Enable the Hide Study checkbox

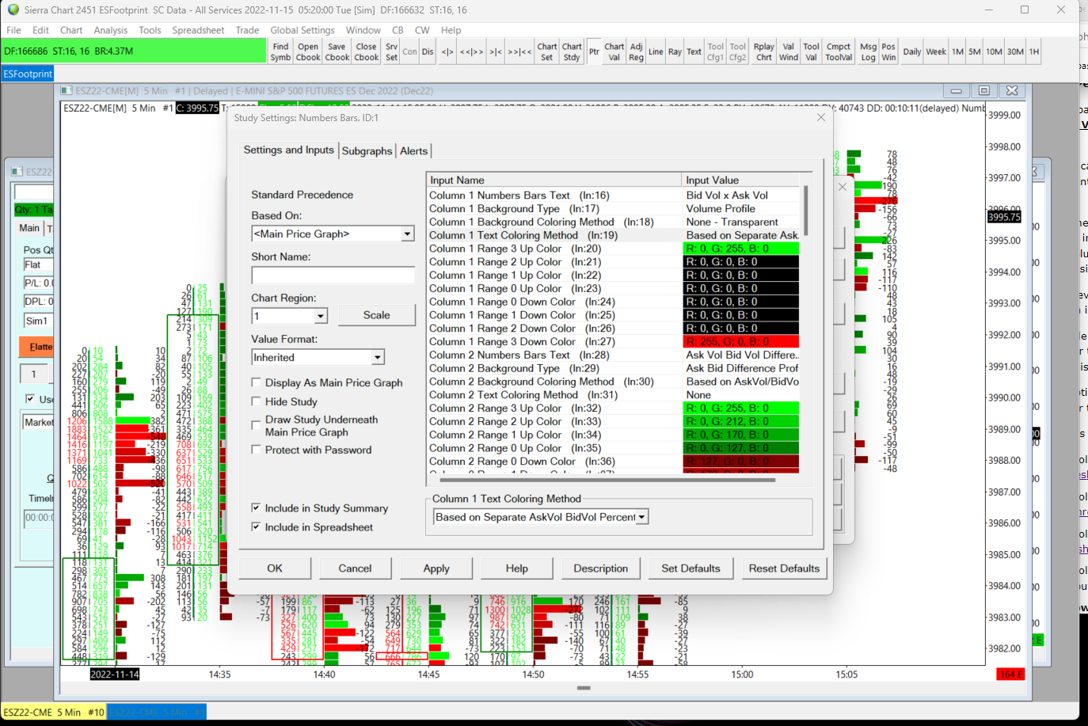point(257,401)
